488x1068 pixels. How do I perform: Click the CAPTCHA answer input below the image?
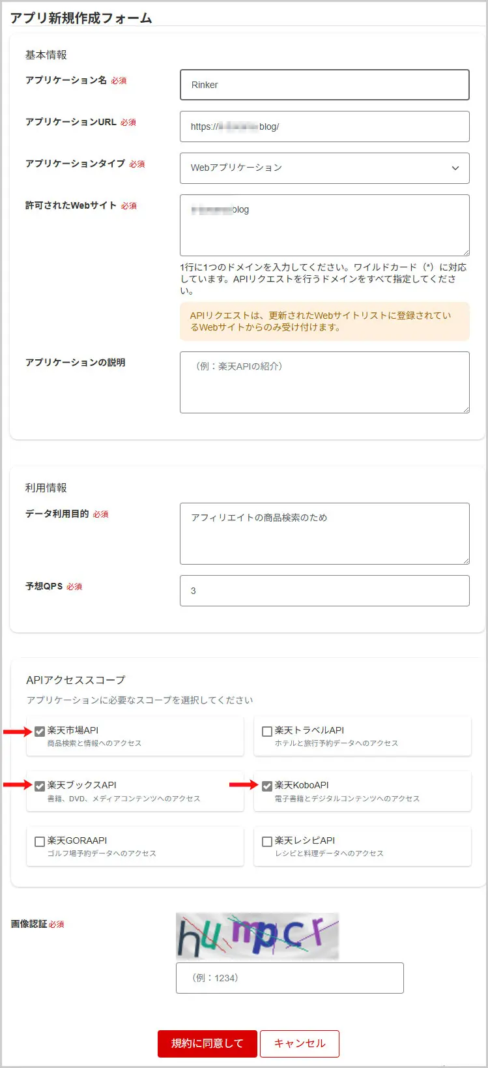(x=289, y=977)
